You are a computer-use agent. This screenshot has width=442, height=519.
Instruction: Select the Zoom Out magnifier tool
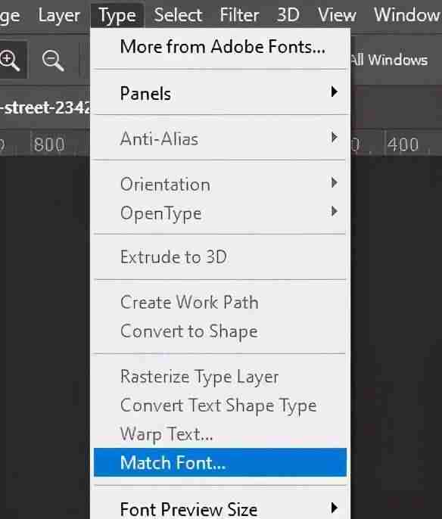[53, 61]
